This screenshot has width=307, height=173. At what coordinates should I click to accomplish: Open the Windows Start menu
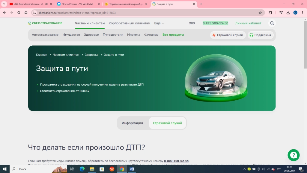5,169
